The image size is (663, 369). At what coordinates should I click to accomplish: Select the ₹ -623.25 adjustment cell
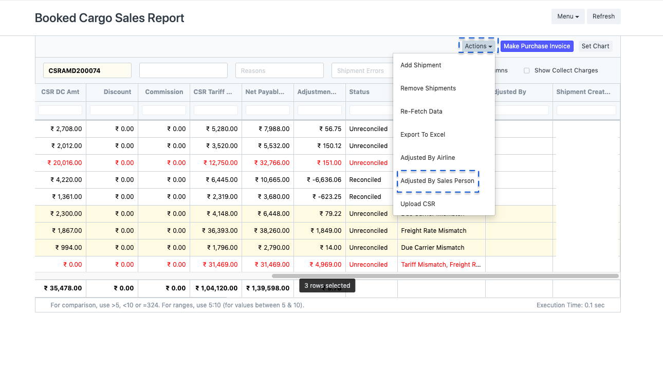pyautogui.click(x=320, y=197)
